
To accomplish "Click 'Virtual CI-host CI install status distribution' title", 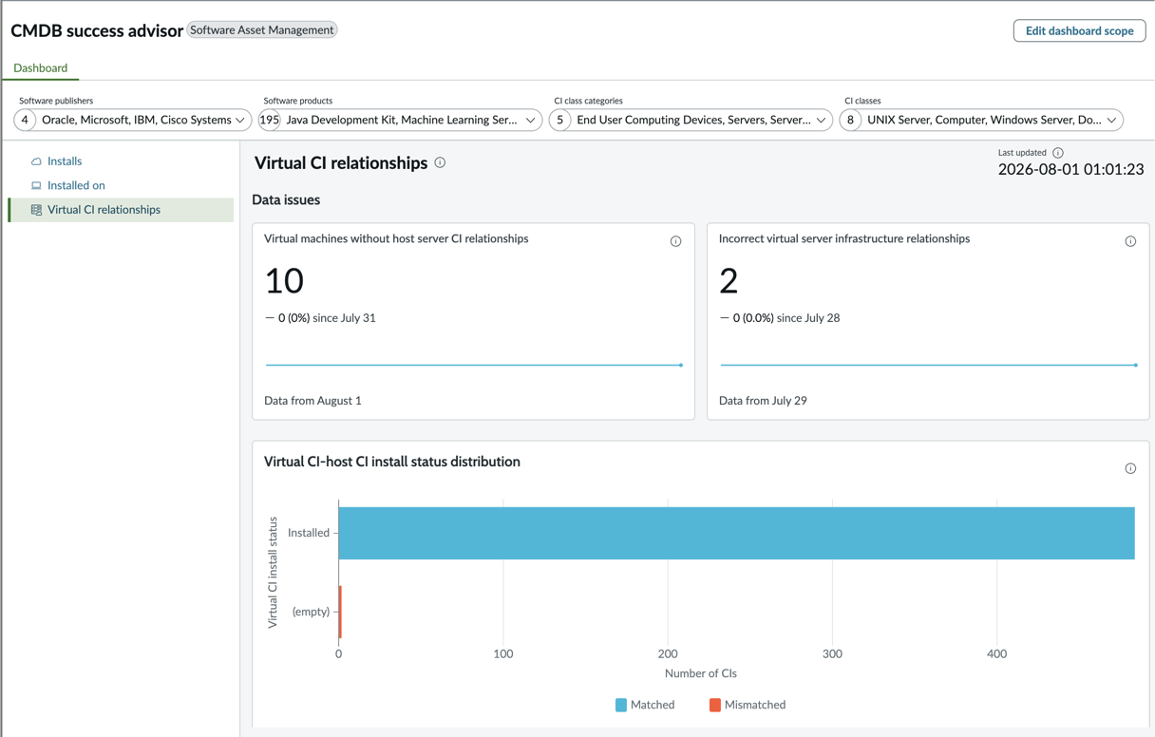I will [392, 462].
